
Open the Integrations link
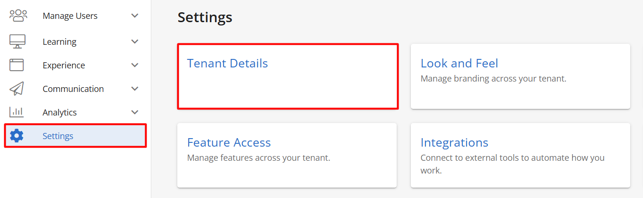tap(454, 142)
